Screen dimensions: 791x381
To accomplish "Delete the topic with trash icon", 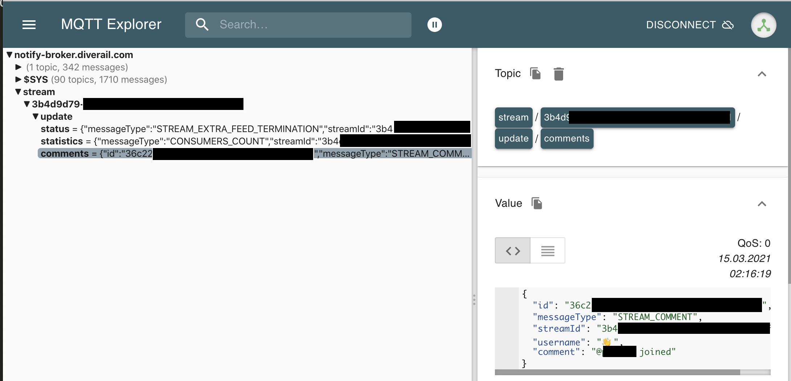I will (x=558, y=74).
